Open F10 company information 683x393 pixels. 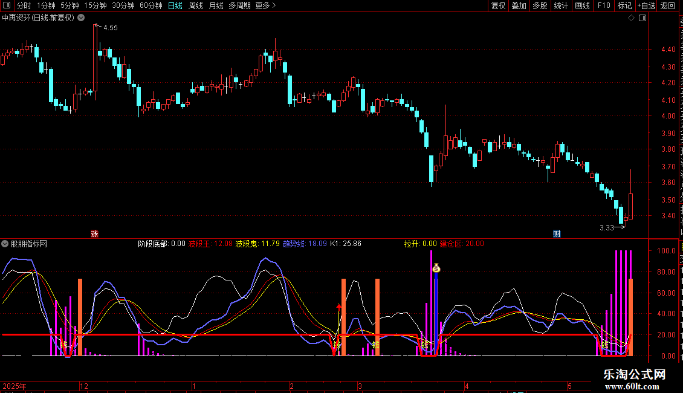coord(604,5)
